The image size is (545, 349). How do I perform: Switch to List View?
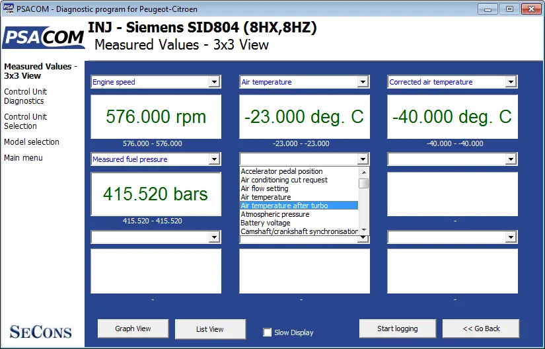coord(210,329)
